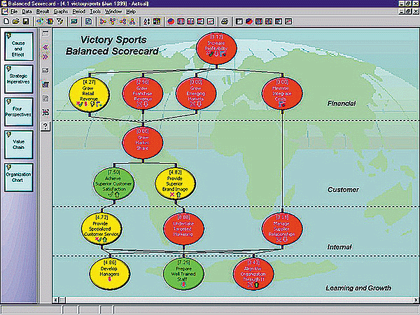The image size is (420, 315).
Task: Click the Save floppy disk icon
Action: point(26,22)
